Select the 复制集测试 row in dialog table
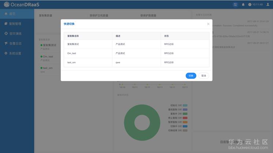273x153 pixels. coord(136,44)
